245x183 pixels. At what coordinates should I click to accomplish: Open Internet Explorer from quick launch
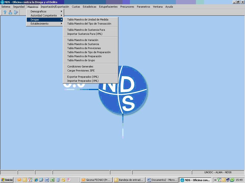36,180
